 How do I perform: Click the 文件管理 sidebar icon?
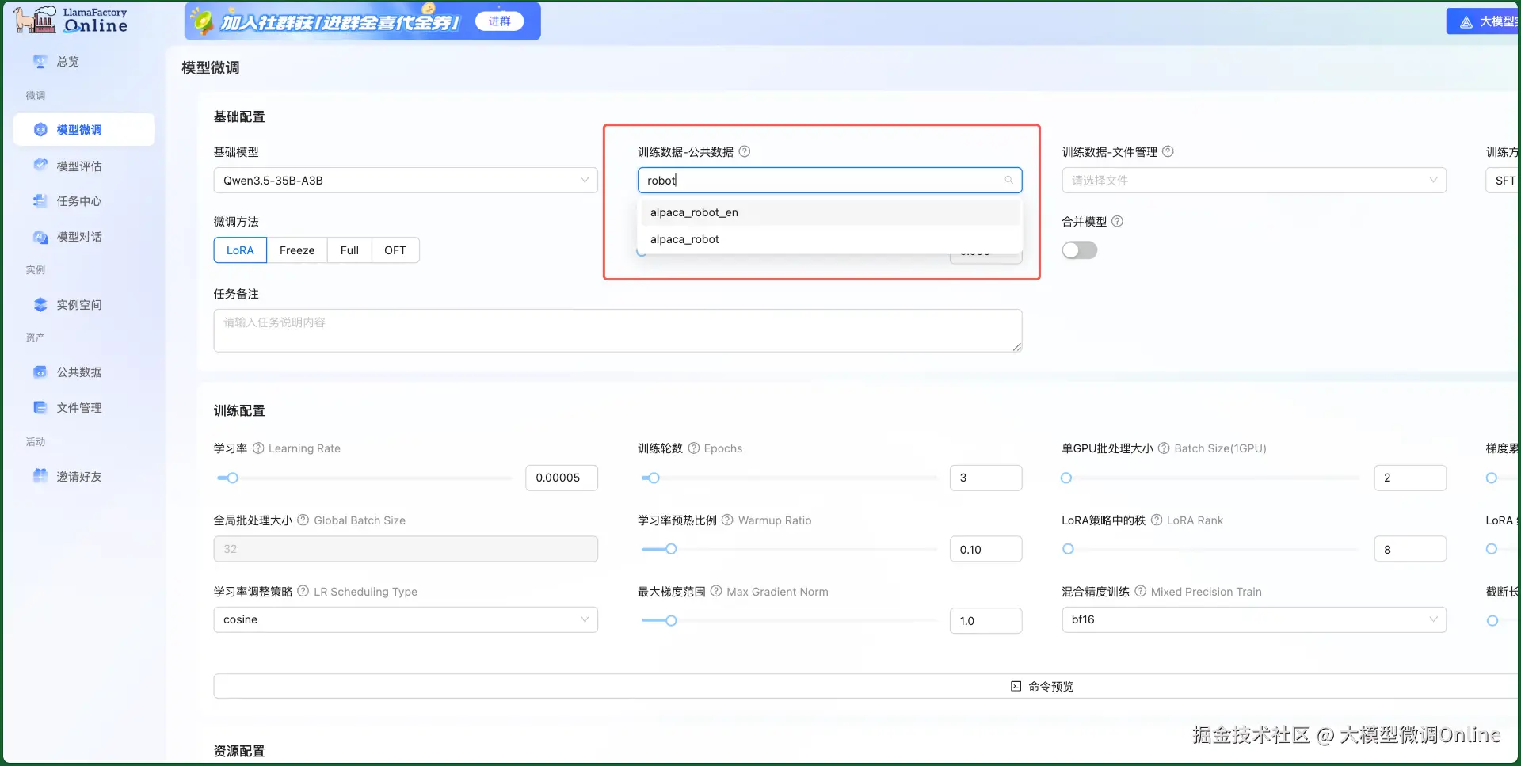point(40,407)
